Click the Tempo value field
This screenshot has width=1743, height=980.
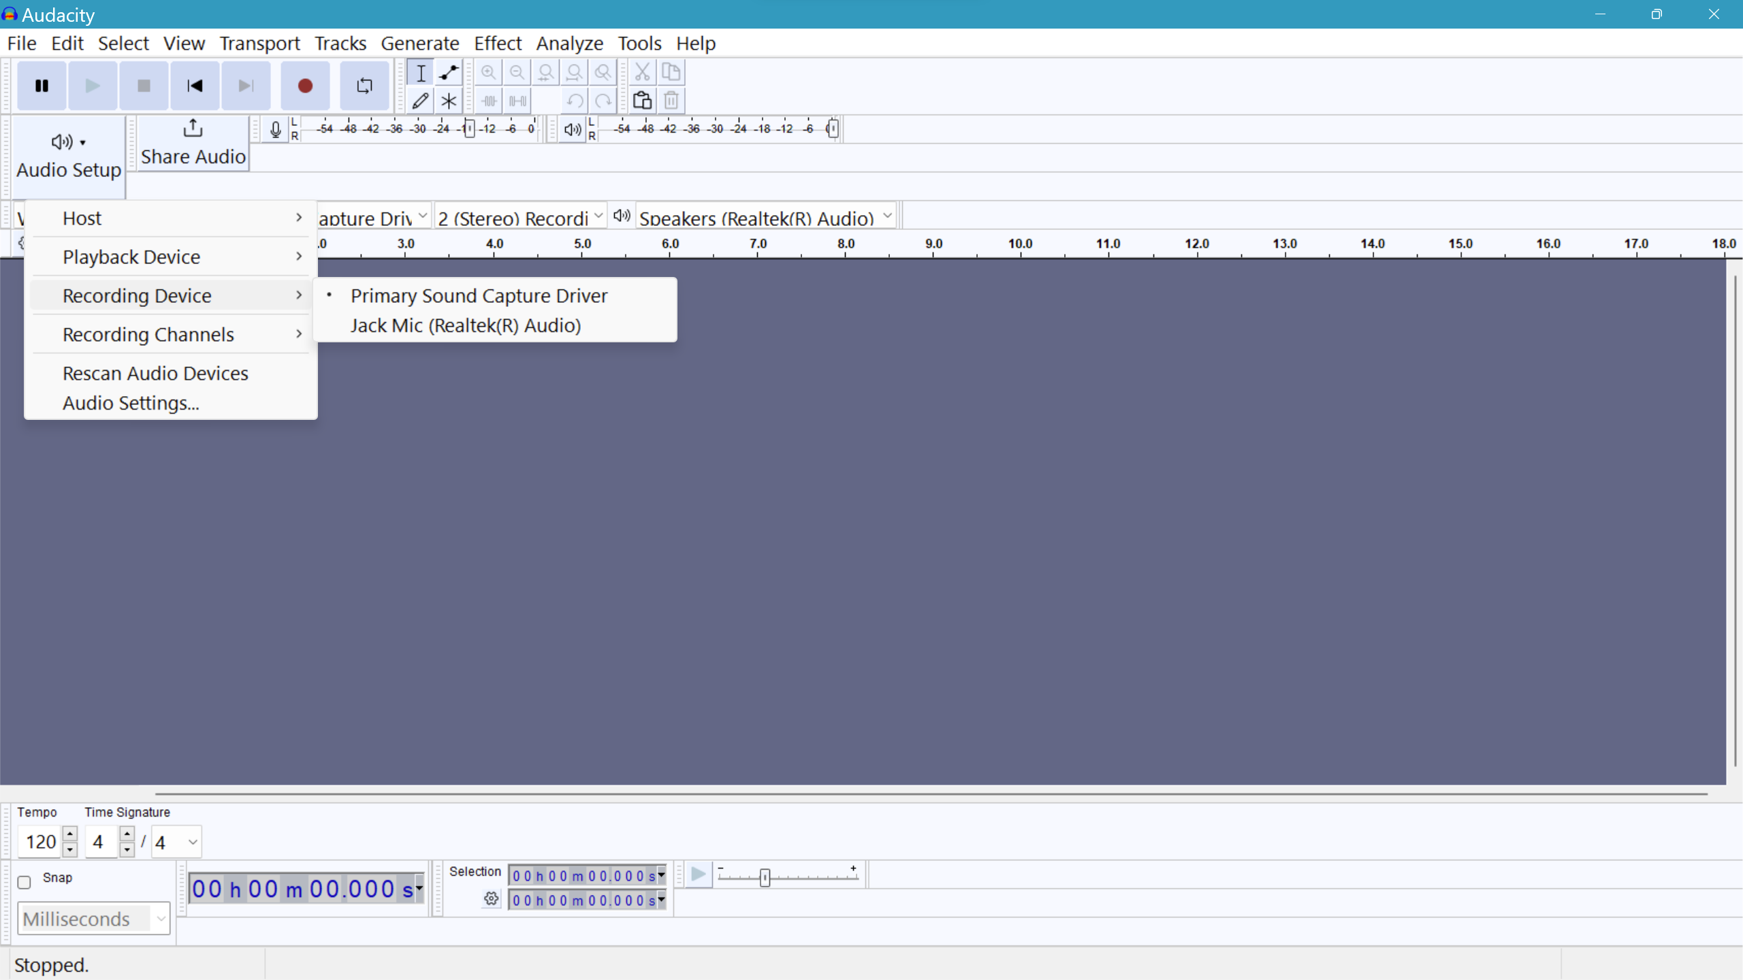pos(41,842)
